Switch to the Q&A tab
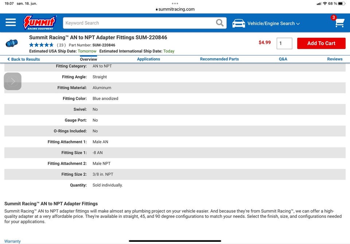Viewport: 350px width, 244px height. (x=283, y=59)
